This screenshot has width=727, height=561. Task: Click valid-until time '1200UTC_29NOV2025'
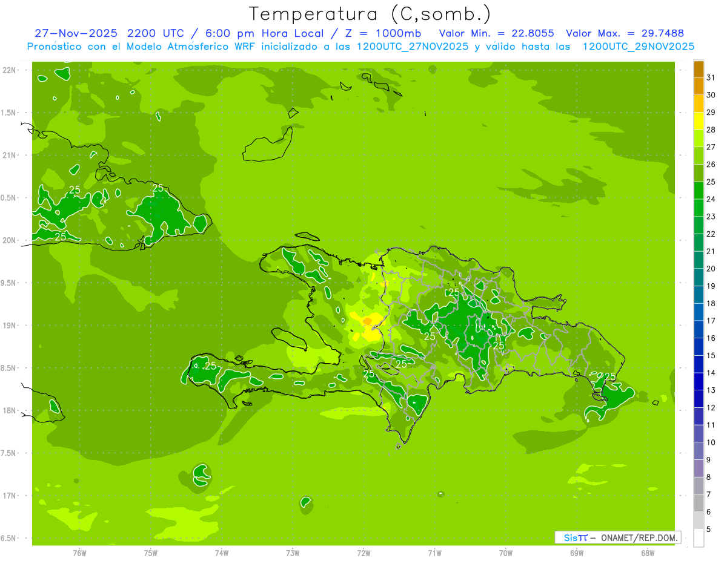tap(638, 47)
